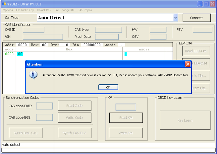Click the Connect button

(197, 18)
